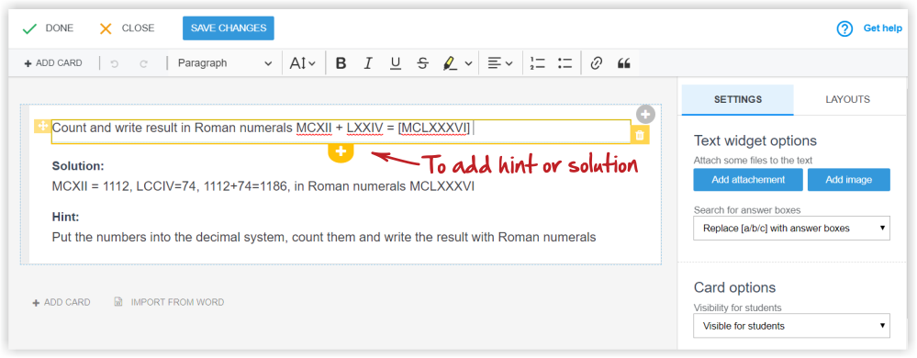
Task: Click Search for answer boxes label
Action: tap(747, 209)
